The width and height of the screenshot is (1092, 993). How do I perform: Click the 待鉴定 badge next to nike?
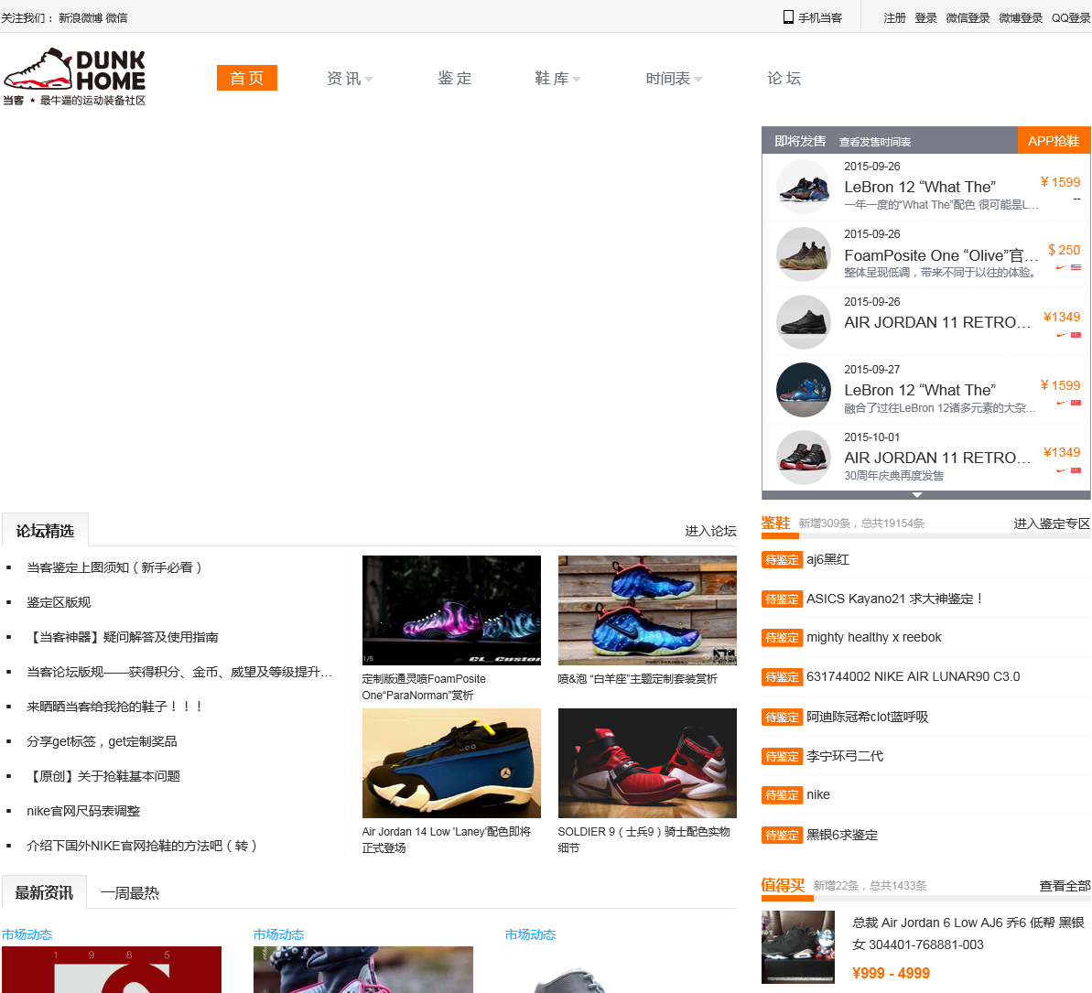coord(782,795)
